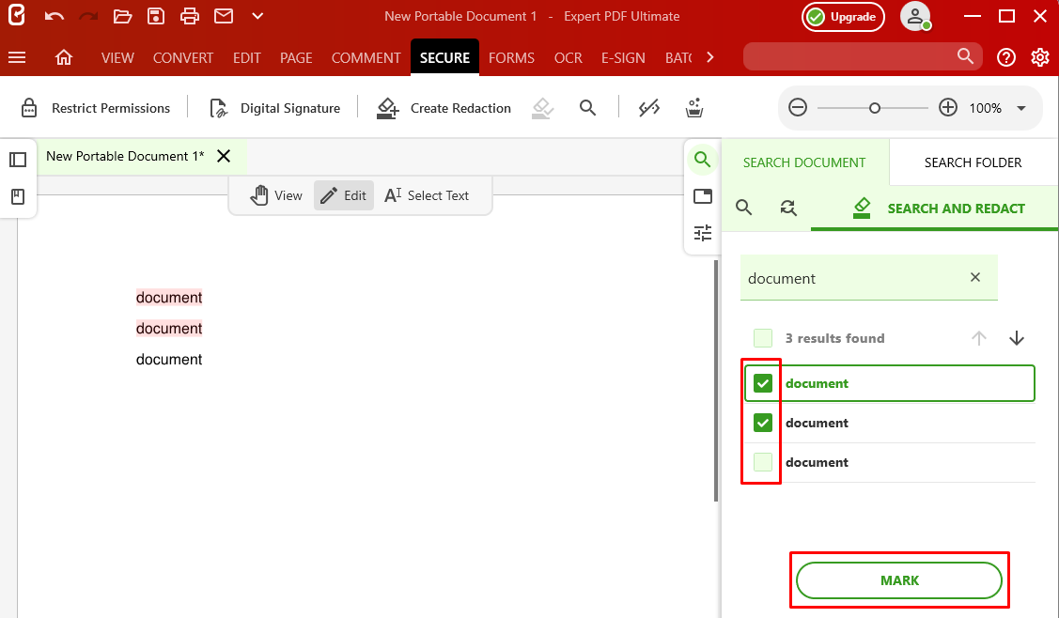Open the E-SIGN ribbon tab
The image size is (1059, 618).
pyautogui.click(x=623, y=58)
